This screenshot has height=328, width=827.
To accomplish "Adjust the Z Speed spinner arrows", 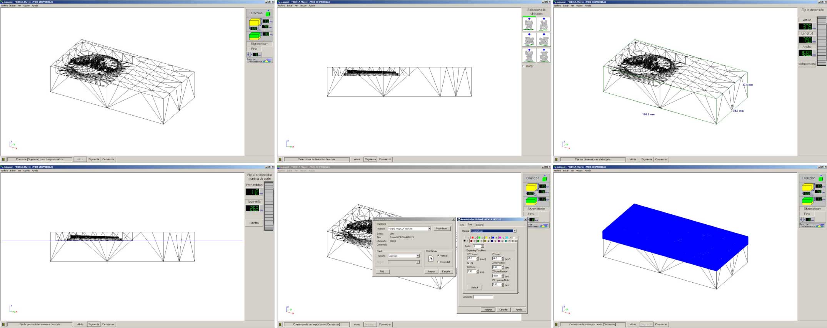I will [x=503, y=258].
